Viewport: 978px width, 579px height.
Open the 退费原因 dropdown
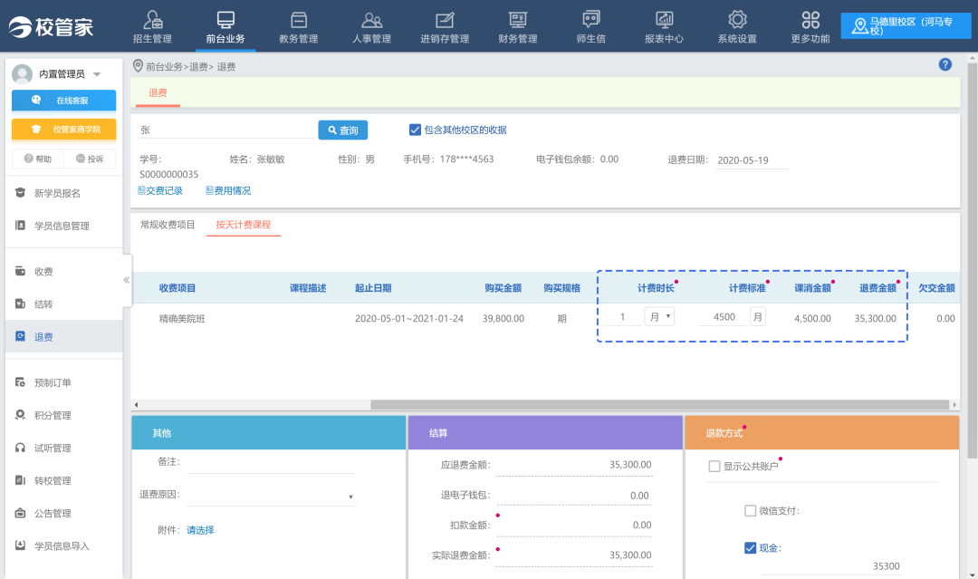[272, 496]
